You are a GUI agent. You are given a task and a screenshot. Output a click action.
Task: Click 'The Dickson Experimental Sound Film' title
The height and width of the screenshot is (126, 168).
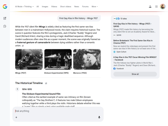point(41,94)
